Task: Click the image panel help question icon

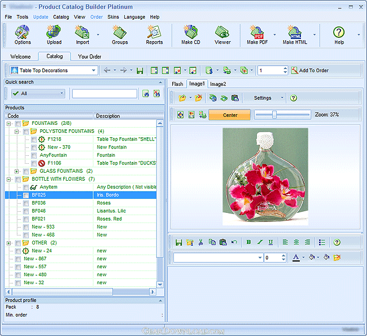Action: 293,98
